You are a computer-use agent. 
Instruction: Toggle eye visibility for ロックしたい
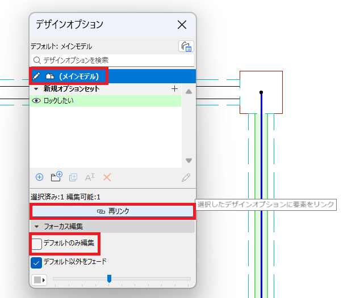(x=36, y=101)
